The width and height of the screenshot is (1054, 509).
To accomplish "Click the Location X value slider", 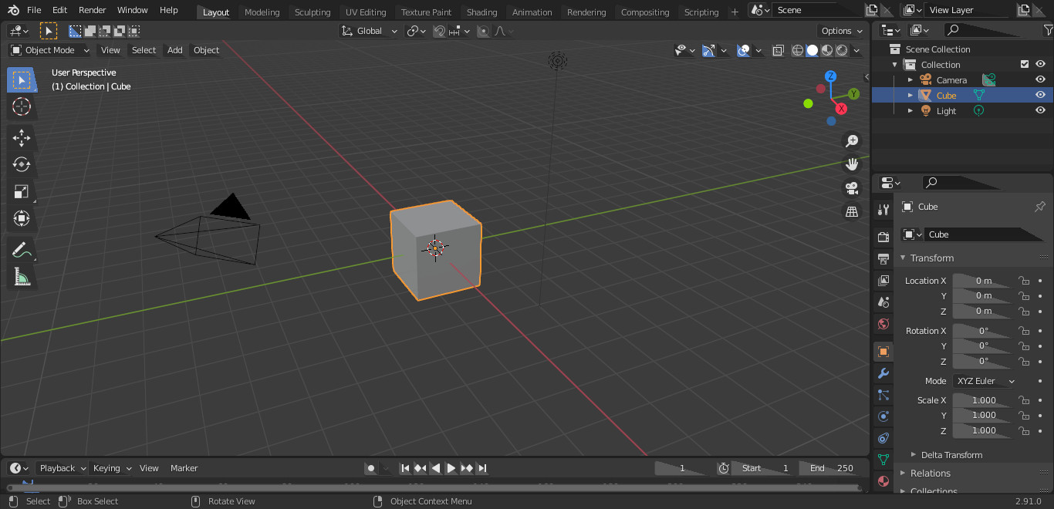I will [x=985, y=280].
